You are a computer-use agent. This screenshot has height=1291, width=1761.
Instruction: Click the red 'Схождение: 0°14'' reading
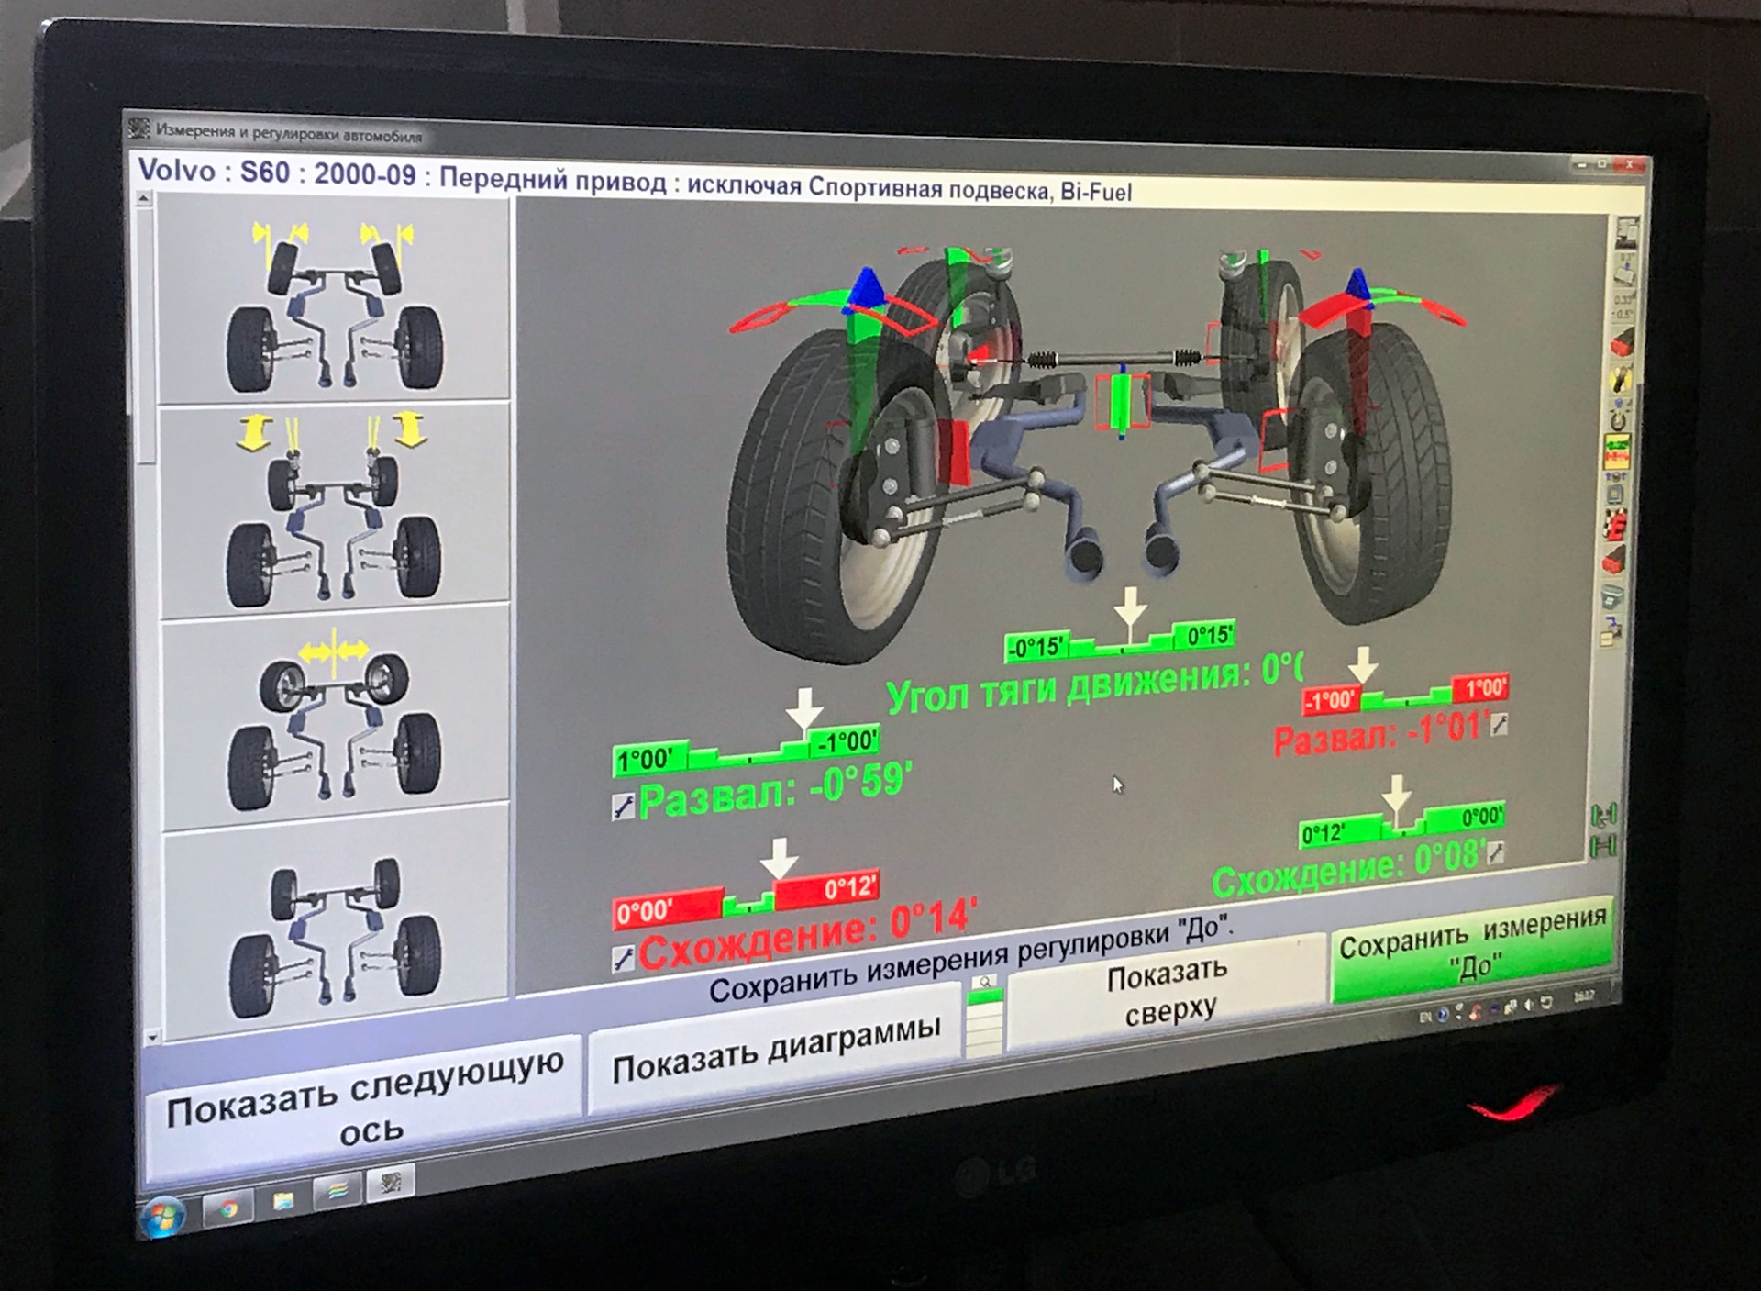[807, 934]
